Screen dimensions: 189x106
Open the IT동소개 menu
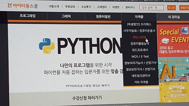pyautogui.click(x=54, y=6)
